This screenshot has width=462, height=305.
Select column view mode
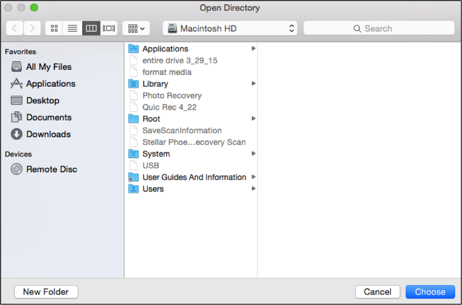(91, 29)
